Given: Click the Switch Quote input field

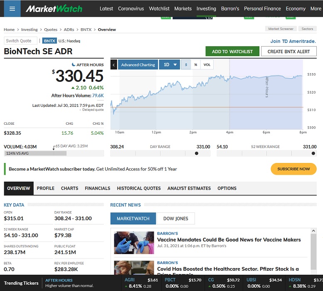Looking at the screenshot, I should coord(21,41).
